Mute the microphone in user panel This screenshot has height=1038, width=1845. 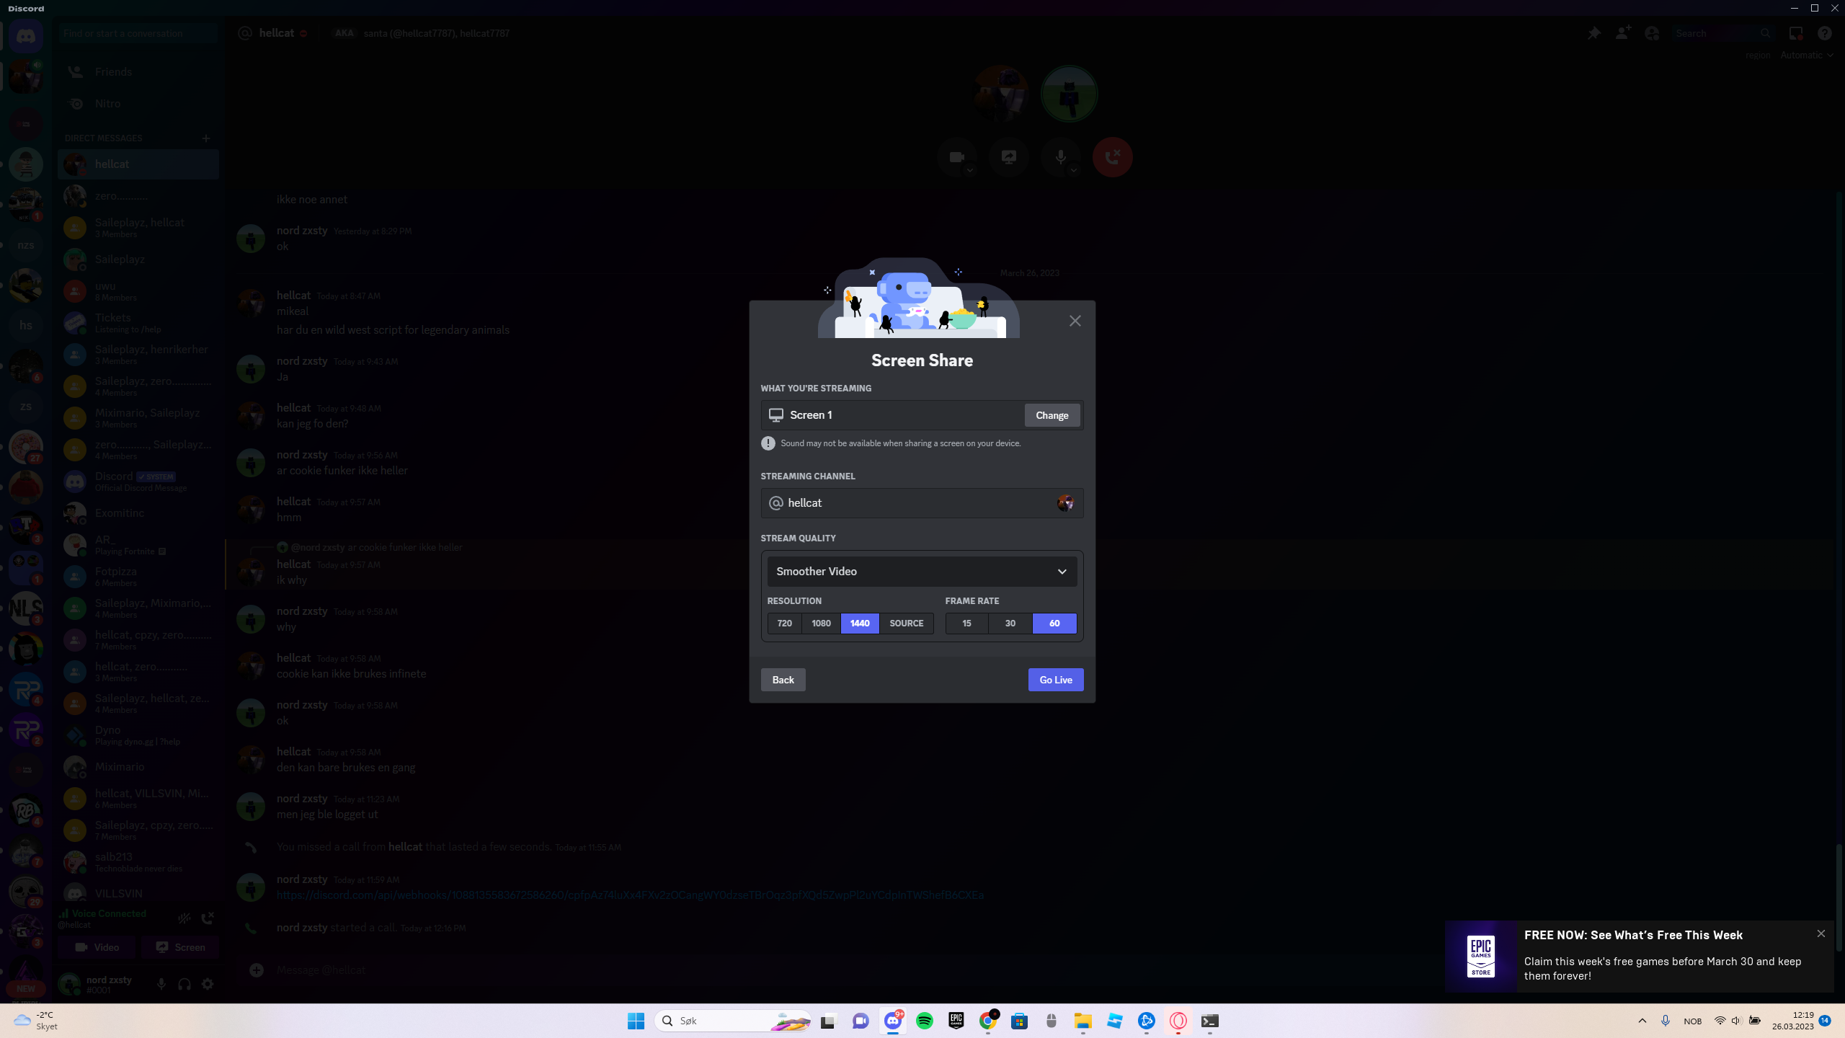(x=161, y=984)
